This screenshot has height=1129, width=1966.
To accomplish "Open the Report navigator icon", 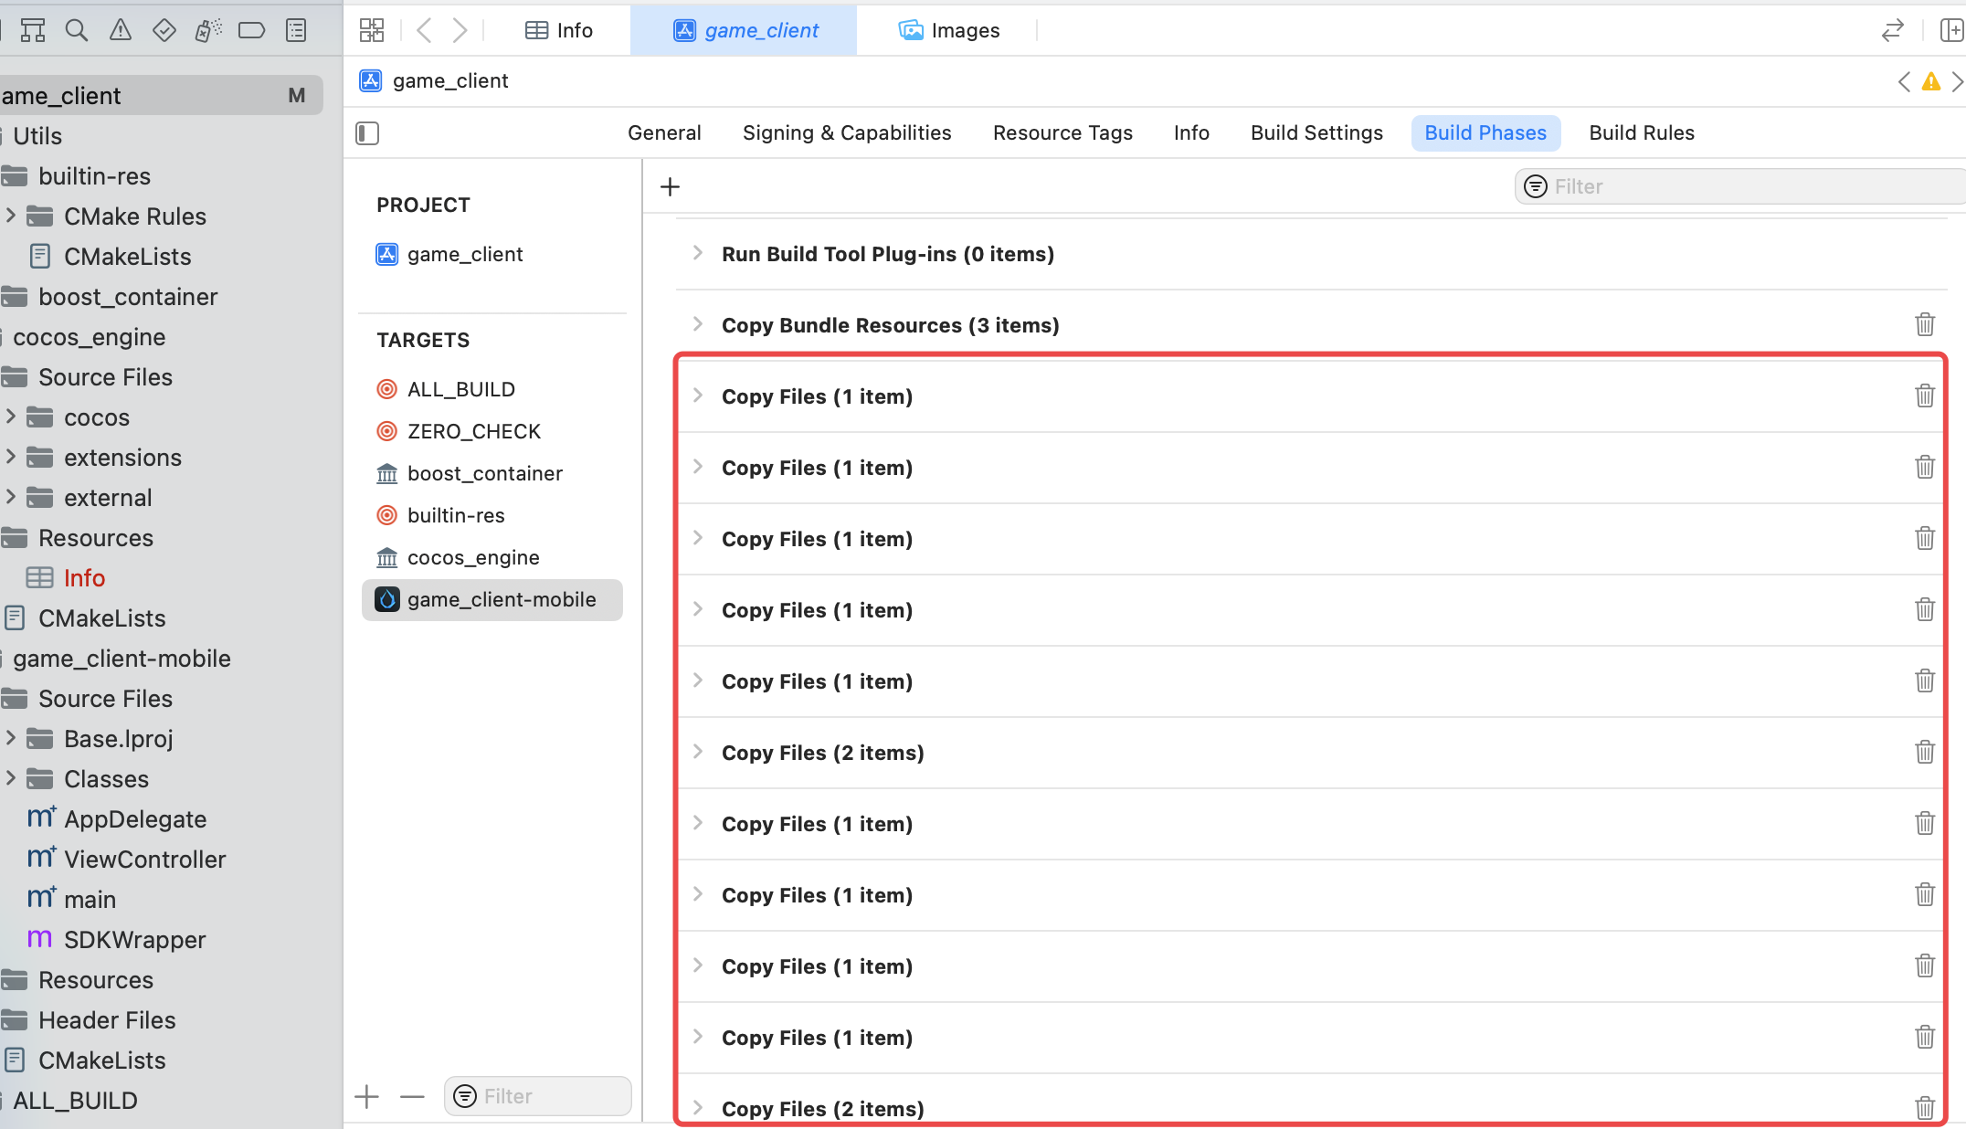I will click(296, 30).
